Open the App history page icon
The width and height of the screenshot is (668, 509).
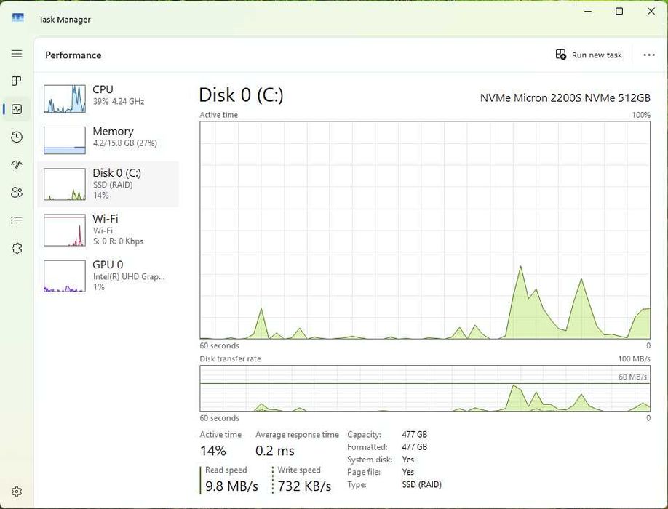17,137
